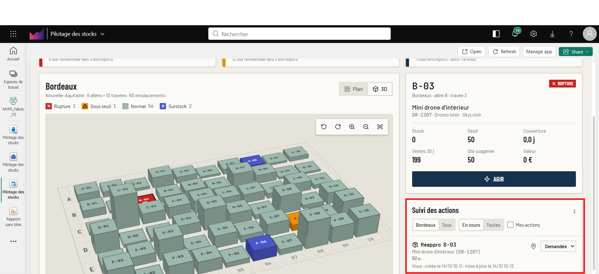Image resolution: width=599 pixels, height=274 pixels.
Task: Filter actions by Toutes
Action: (x=493, y=225)
